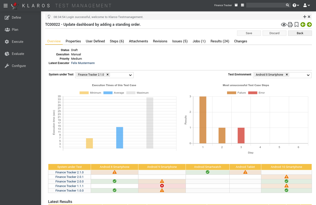Expand the log panel plus icon
316x205 pixels.
click(x=305, y=17)
